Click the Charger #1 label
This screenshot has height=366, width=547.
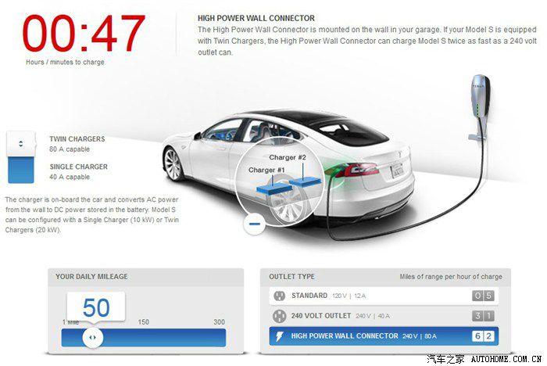[266, 170]
